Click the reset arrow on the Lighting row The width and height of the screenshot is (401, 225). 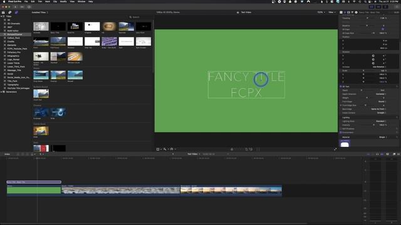point(397,117)
